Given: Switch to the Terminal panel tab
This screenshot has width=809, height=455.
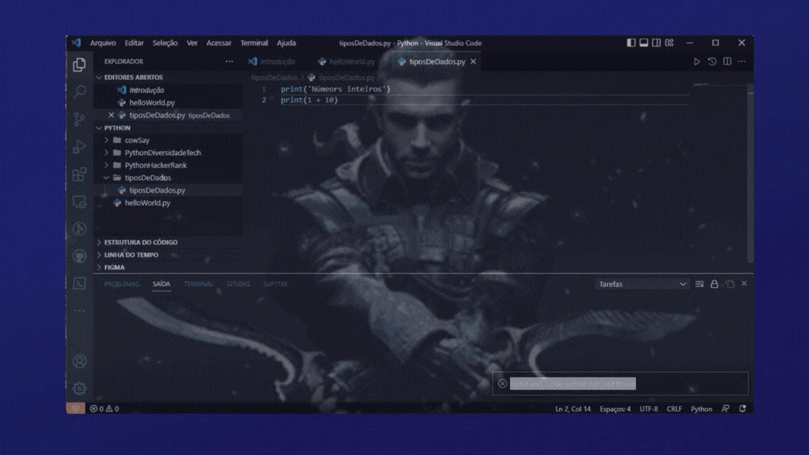Looking at the screenshot, I should point(198,284).
